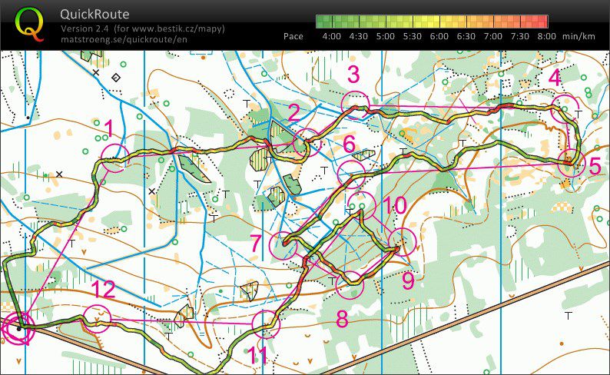Click the 5:00 pace legend value

tap(385, 36)
